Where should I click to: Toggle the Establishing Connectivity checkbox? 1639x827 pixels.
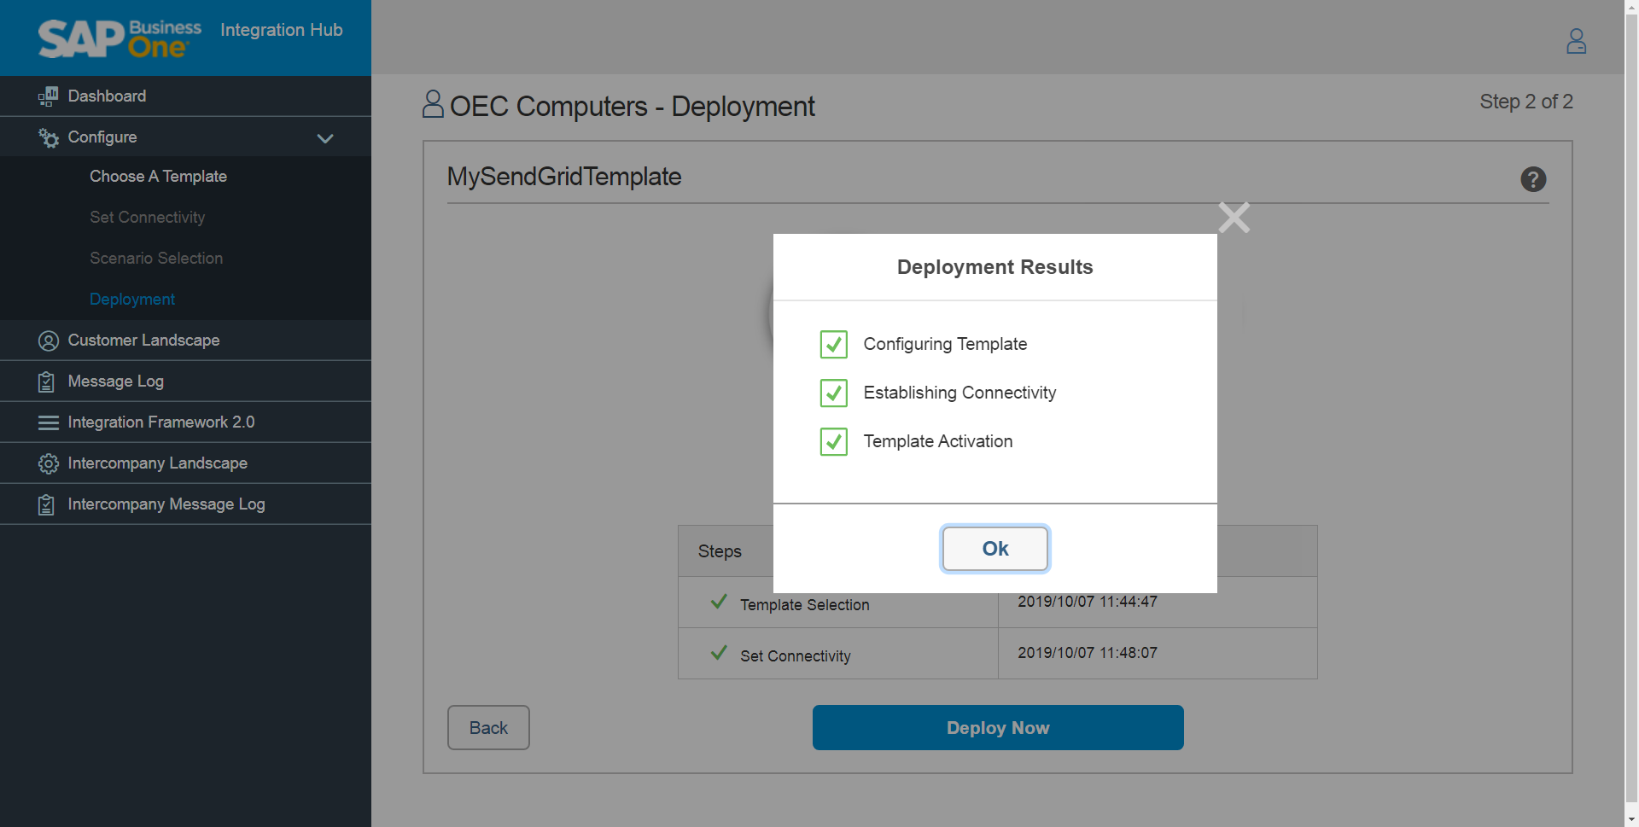(833, 393)
